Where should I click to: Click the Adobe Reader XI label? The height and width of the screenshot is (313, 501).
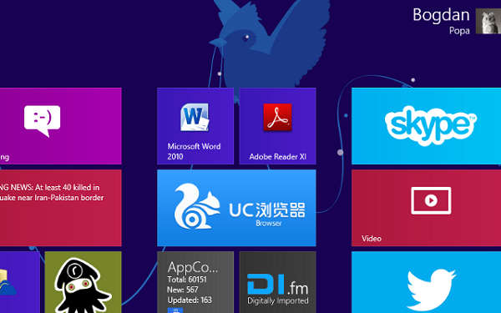[x=278, y=157]
